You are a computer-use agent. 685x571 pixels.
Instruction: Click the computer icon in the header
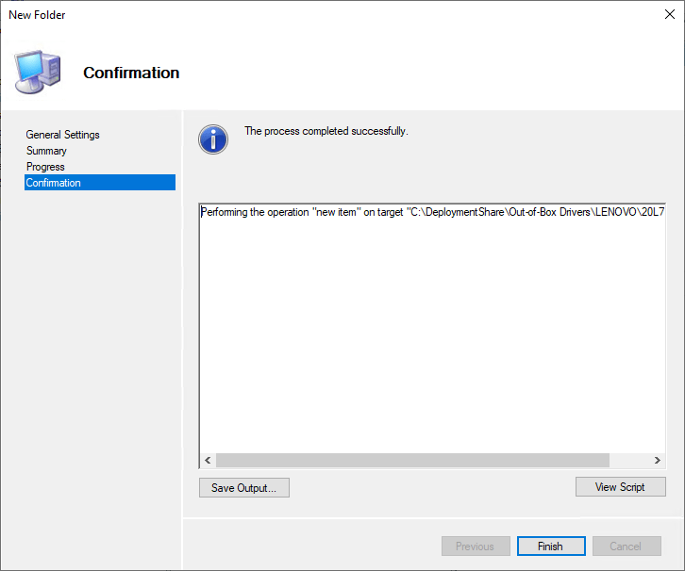[x=37, y=72]
